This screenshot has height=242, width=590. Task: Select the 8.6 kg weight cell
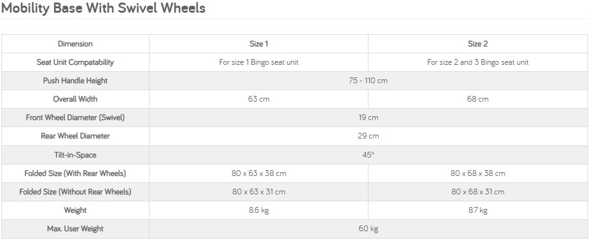pyautogui.click(x=258, y=210)
